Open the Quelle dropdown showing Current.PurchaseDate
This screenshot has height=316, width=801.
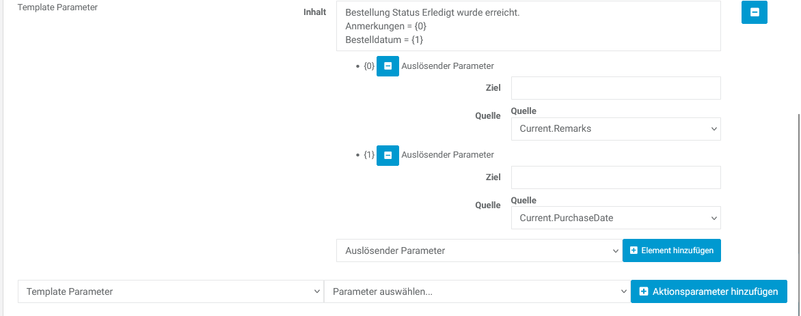coord(616,218)
